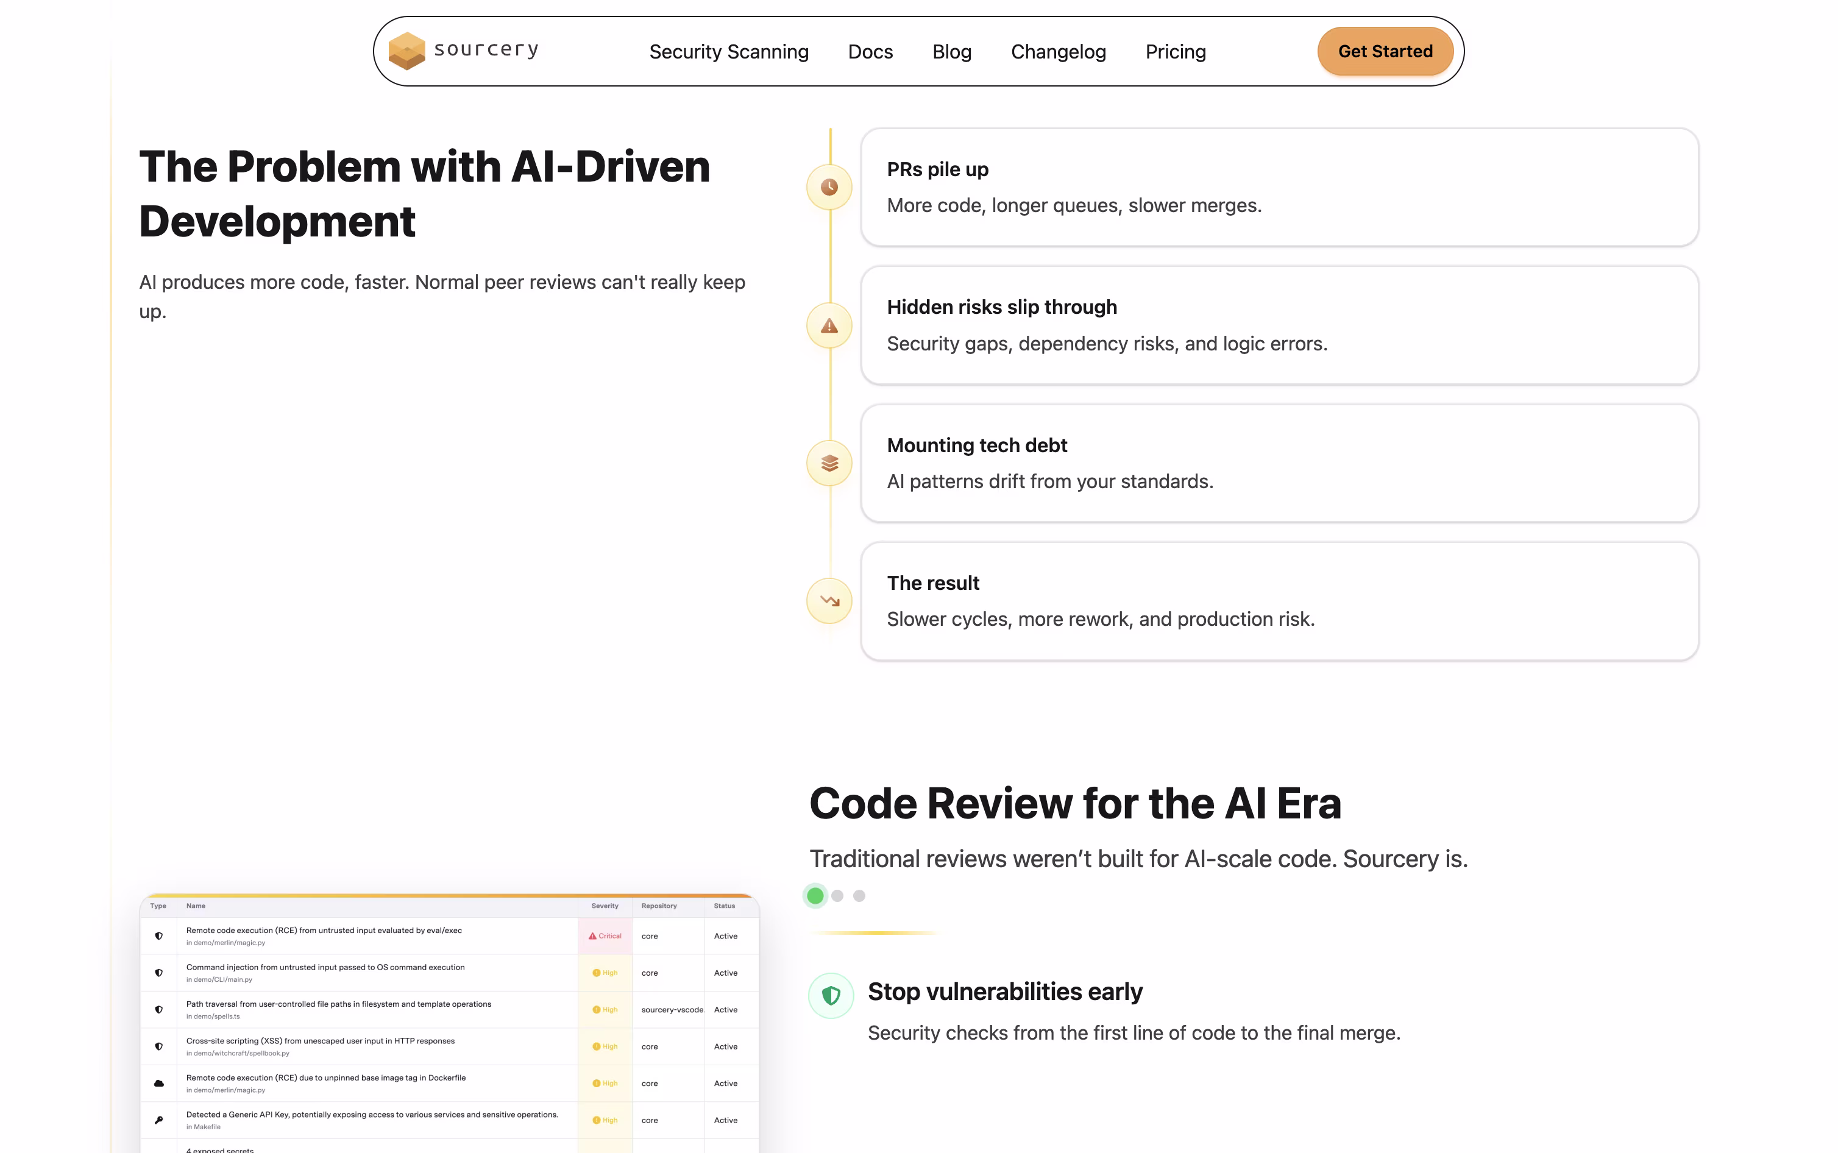Screen dimensions: 1838x1153
Task: Click the red Critical severity badge
Action: (x=605, y=935)
